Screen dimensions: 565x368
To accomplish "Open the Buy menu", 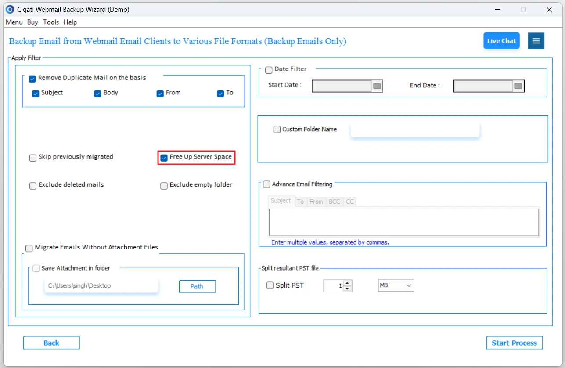I will pos(32,22).
